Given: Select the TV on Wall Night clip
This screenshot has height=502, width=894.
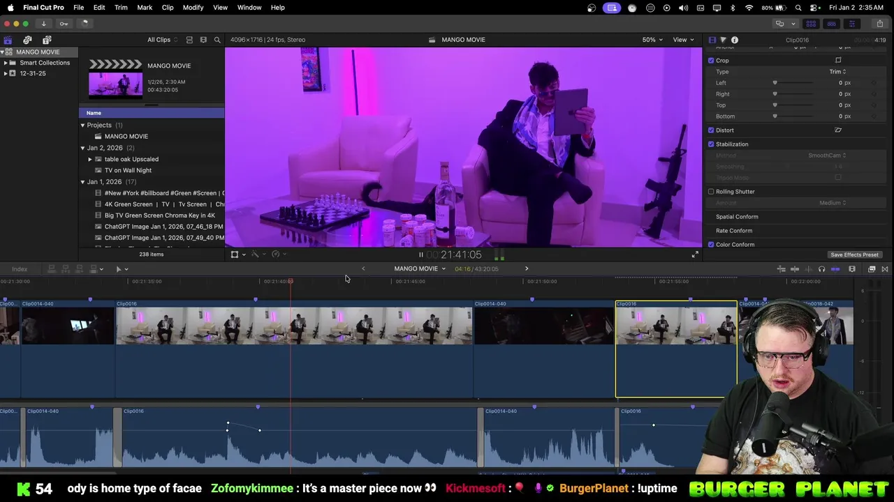Looking at the screenshot, I should point(128,170).
